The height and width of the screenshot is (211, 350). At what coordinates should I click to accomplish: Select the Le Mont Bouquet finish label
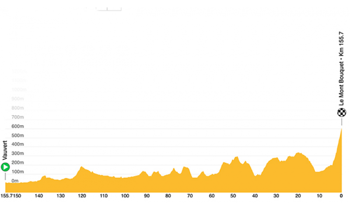341,69
